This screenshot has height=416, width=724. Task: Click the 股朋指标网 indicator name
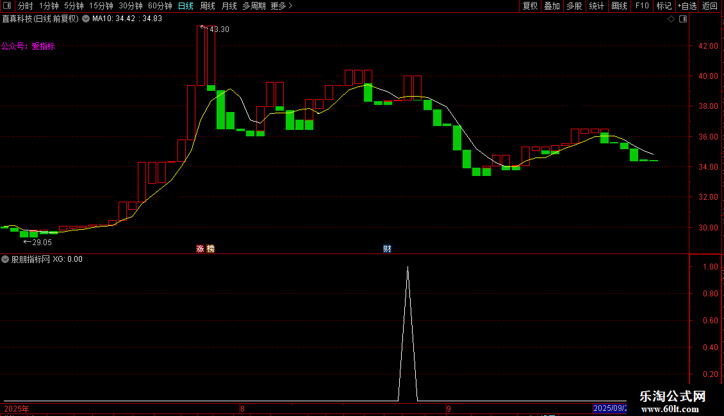coord(31,259)
